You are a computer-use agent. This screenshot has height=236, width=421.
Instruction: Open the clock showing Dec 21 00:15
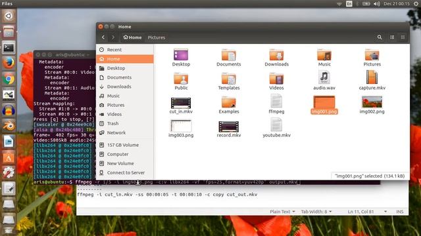(396, 4)
